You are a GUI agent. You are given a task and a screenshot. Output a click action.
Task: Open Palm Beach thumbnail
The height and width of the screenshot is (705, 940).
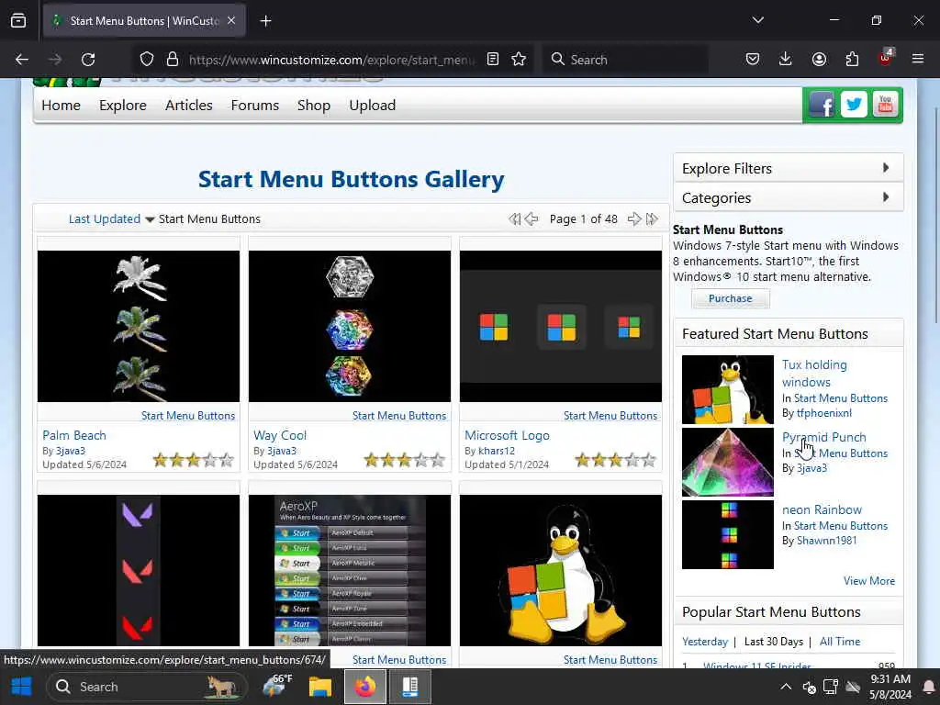pos(139,326)
